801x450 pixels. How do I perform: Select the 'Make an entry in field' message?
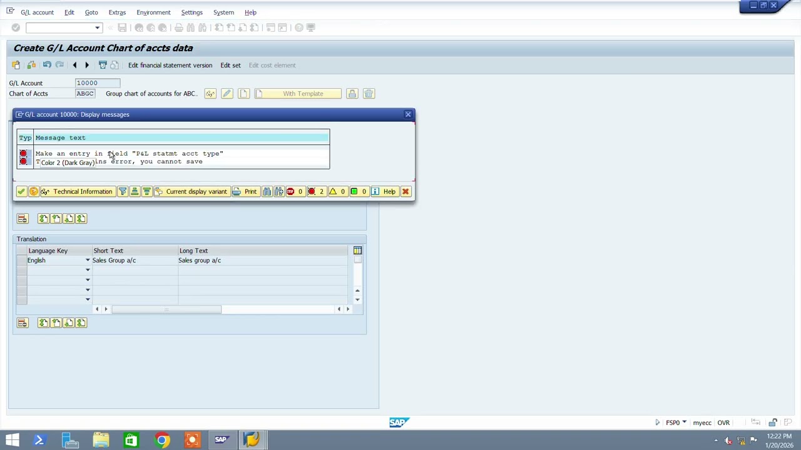[x=130, y=154]
